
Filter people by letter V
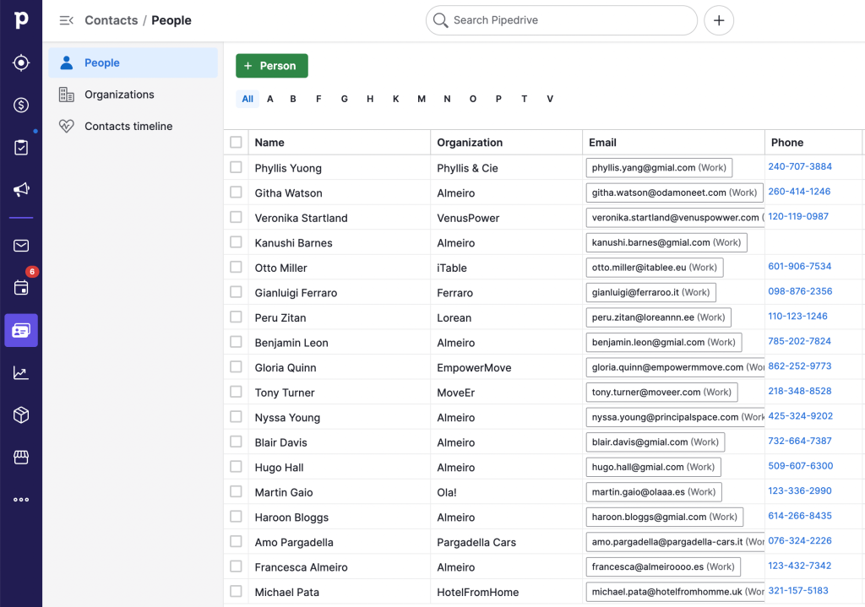[x=549, y=99]
